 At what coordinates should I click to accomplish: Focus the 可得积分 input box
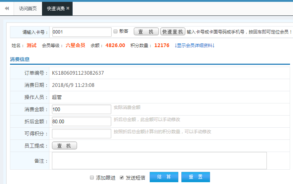point(81,134)
